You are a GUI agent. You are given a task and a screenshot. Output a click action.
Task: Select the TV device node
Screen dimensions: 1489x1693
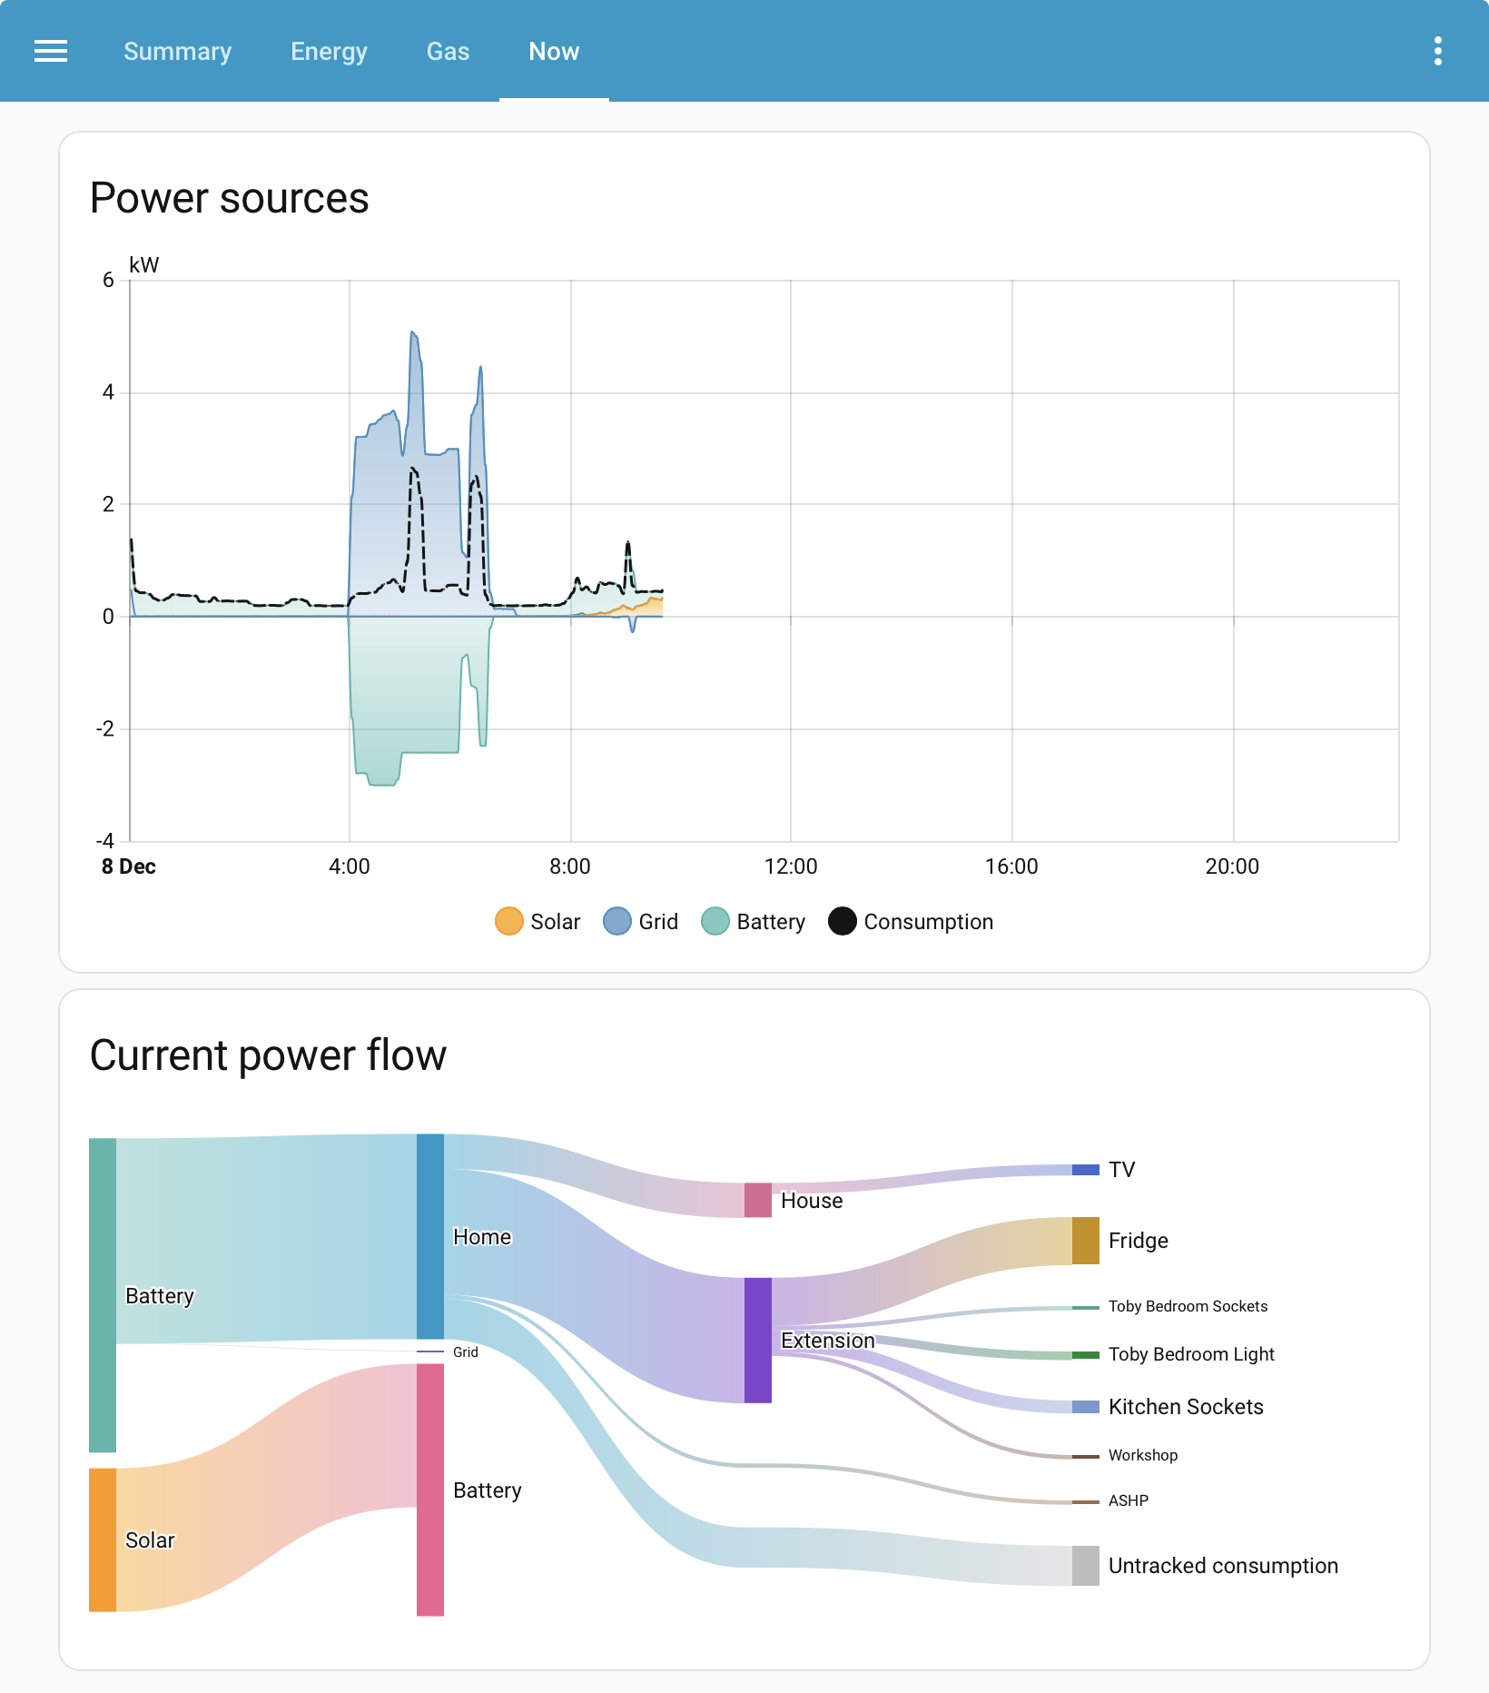(1086, 1170)
